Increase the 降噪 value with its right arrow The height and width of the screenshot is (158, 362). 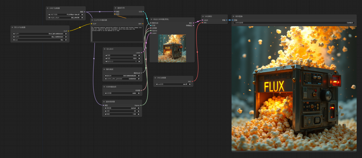point(139,114)
